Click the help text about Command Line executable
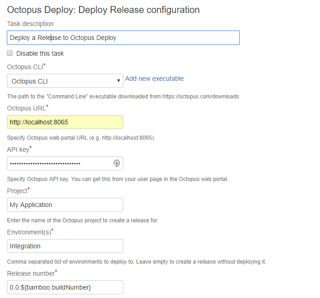The height and width of the screenshot is (298, 320). tap(123, 97)
